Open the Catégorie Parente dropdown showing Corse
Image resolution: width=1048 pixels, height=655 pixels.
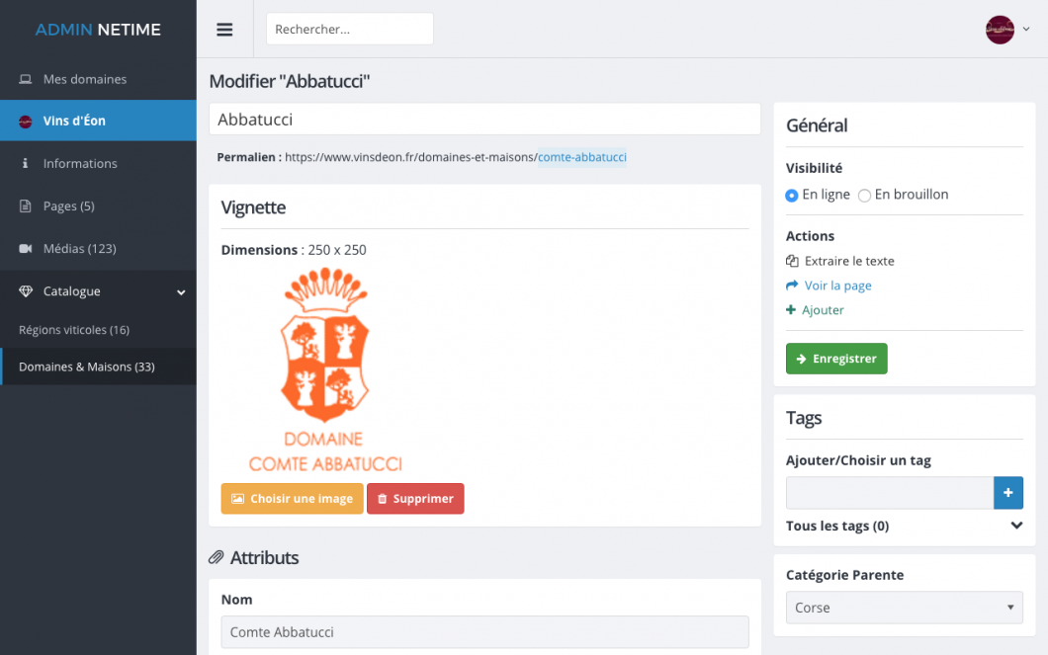point(905,608)
